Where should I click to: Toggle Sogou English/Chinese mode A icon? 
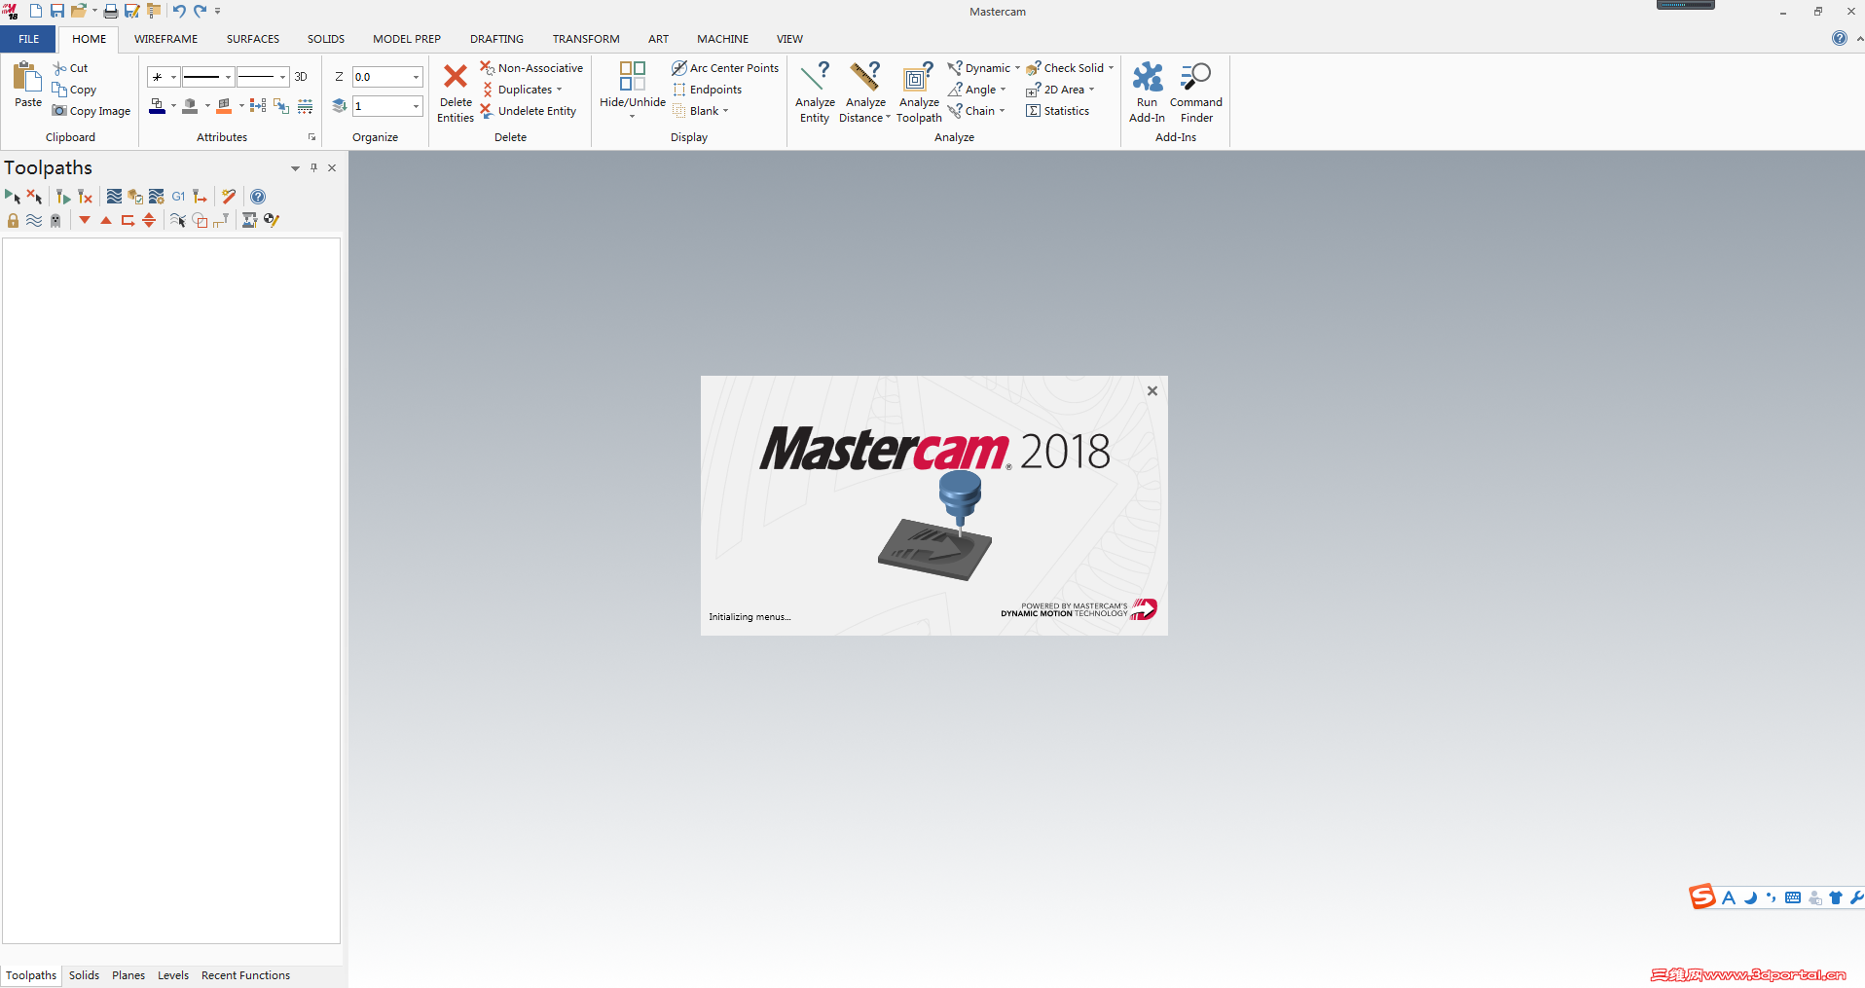click(x=1729, y=897)
